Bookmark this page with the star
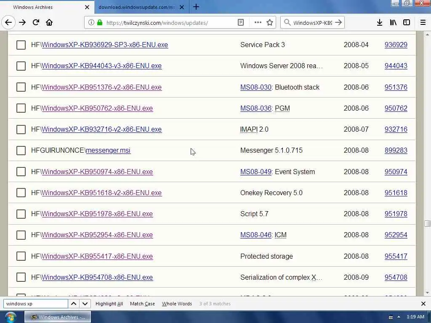 pyautogui.click(x=270, y=23)
